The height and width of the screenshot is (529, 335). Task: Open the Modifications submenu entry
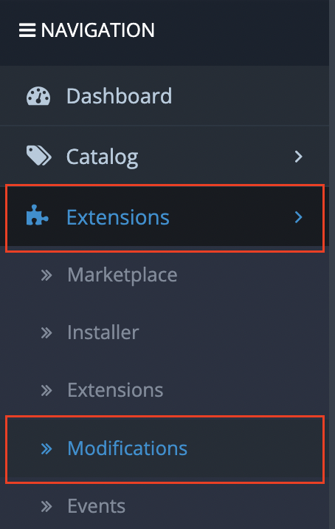[128, 448]
